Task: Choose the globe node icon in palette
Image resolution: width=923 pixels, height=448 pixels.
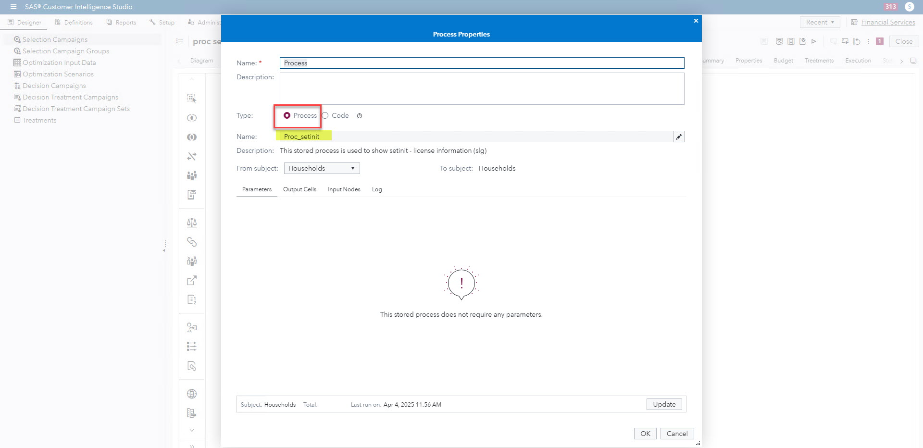Action: [192, 394]
